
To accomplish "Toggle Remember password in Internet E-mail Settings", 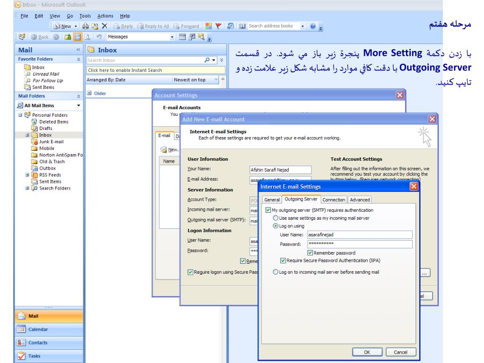I will (x=310, y=253).
